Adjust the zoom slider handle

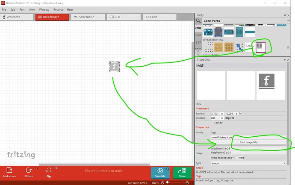point(167,182)
